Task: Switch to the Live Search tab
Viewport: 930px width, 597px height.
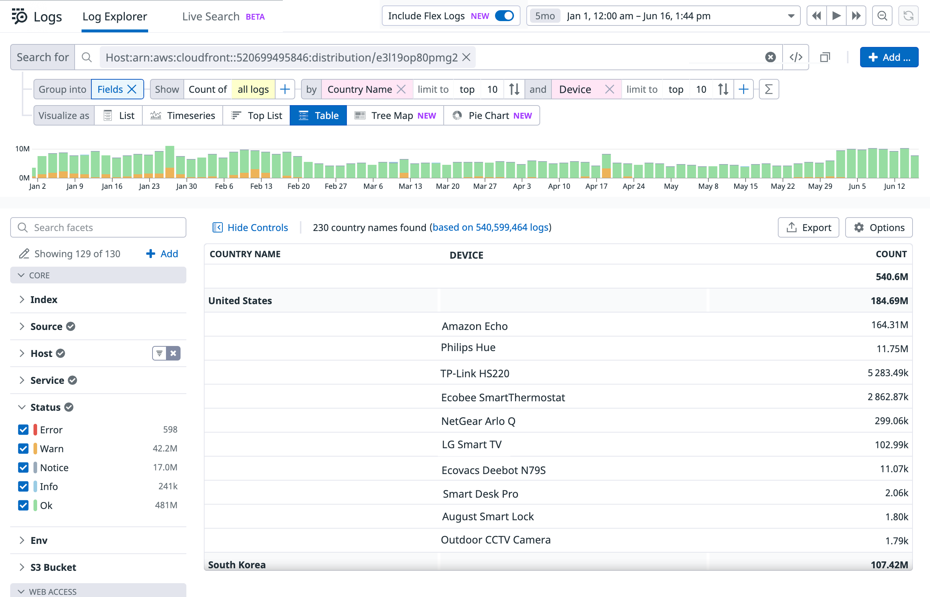Action: 211,16
